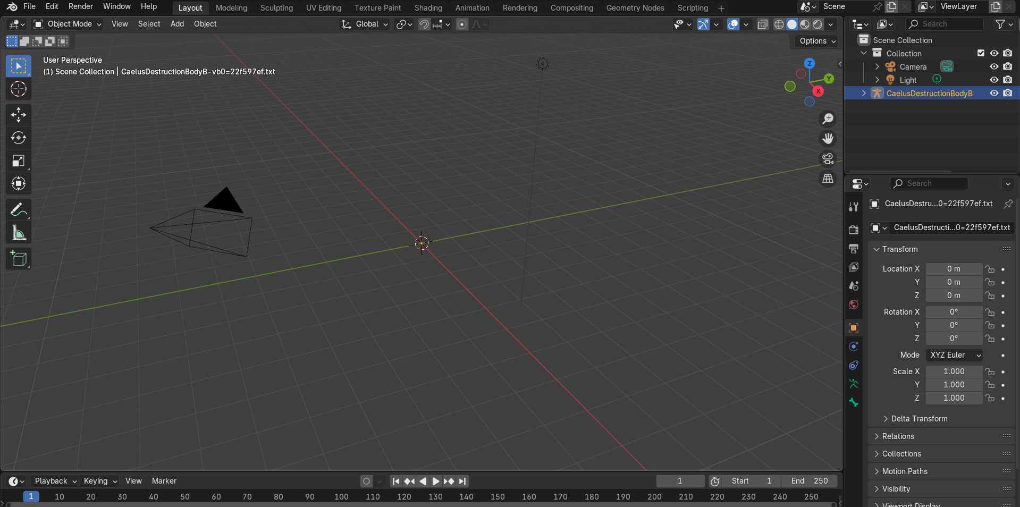Open the Render menu
The image size is (1020, 507).
(80, 6)
